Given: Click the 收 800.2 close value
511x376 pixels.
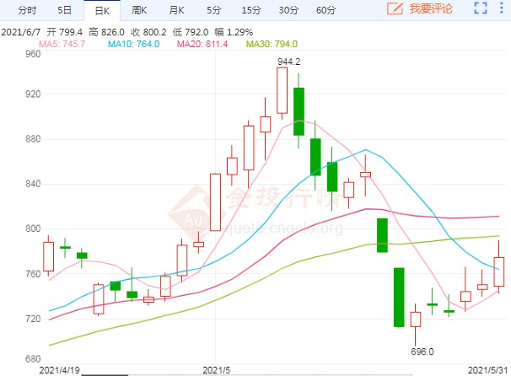Looking at the screenshot, I should pyautogui.click(x=148, y=32).
